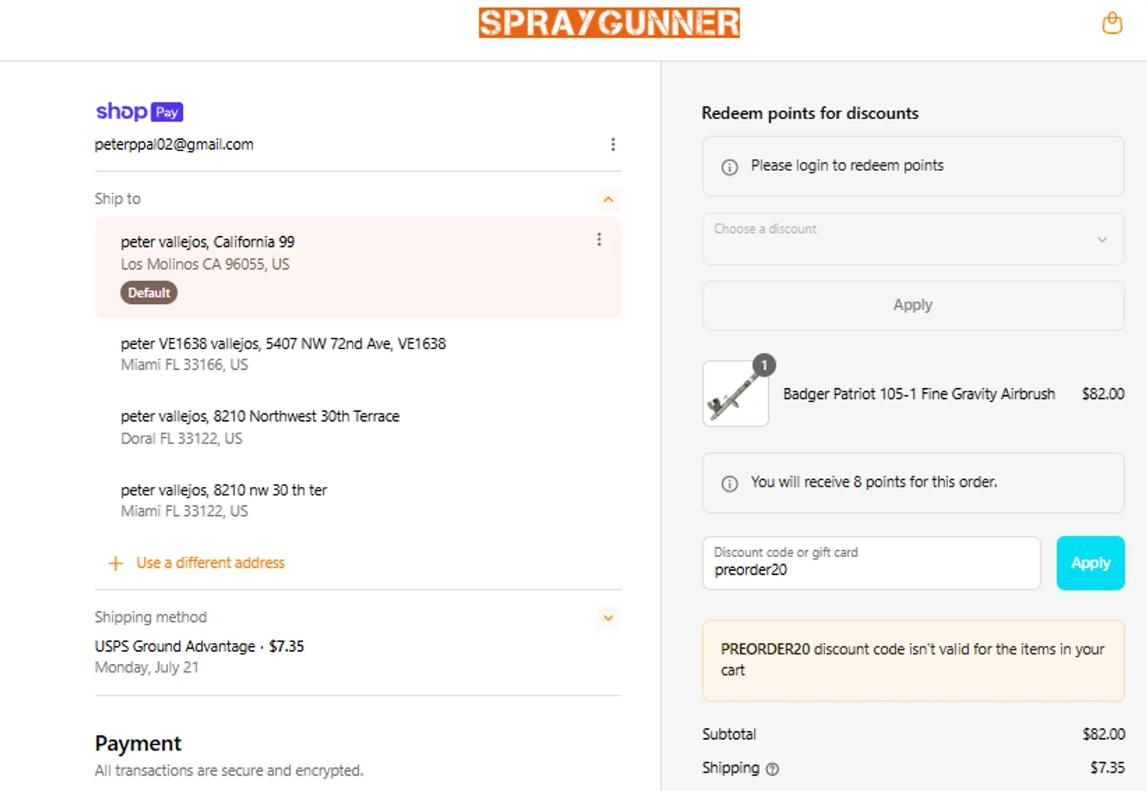Click Use a different address

pyautogui.click(x=210, y=562)
